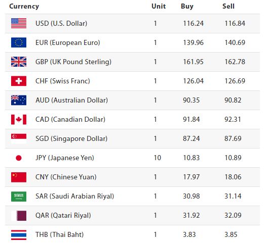Click the EUR buy rate 139.96
The height and width of the screenshot is (244, 270).
pos(193,42)
